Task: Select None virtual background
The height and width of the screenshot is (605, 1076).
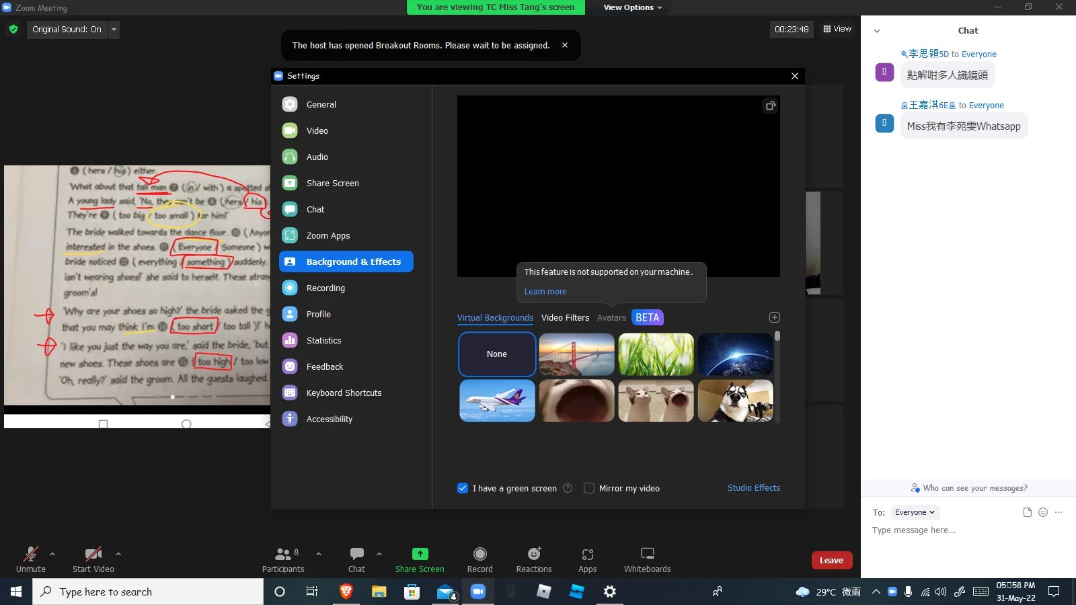Action: pyautogui.click(x=497, y=354)
